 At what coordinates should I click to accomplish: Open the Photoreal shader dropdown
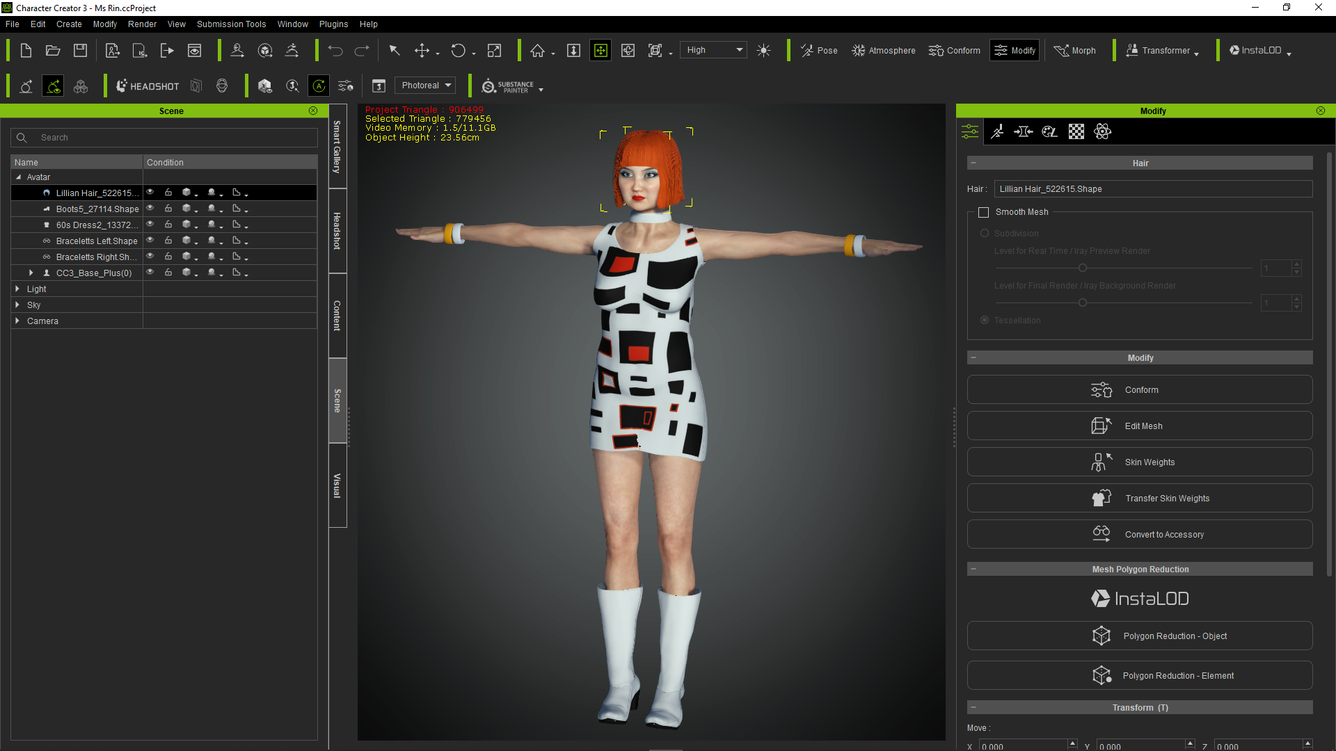425,86
